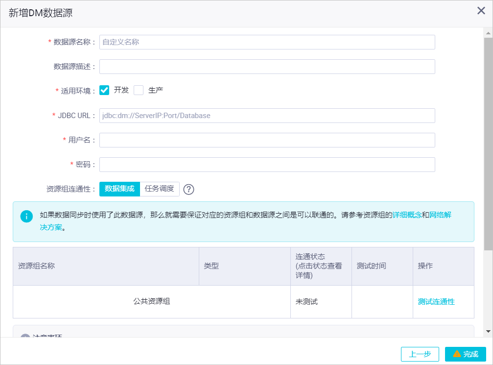This screenshot has height=365, width=493.
Task: Click the 类型 column header
Action: (x=245, y=266)
